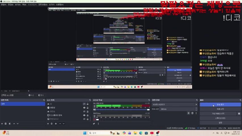Toggle the lock on the 채팅창 source
Viewport: 242px width, 136px height.
click(x=88, y=108)
